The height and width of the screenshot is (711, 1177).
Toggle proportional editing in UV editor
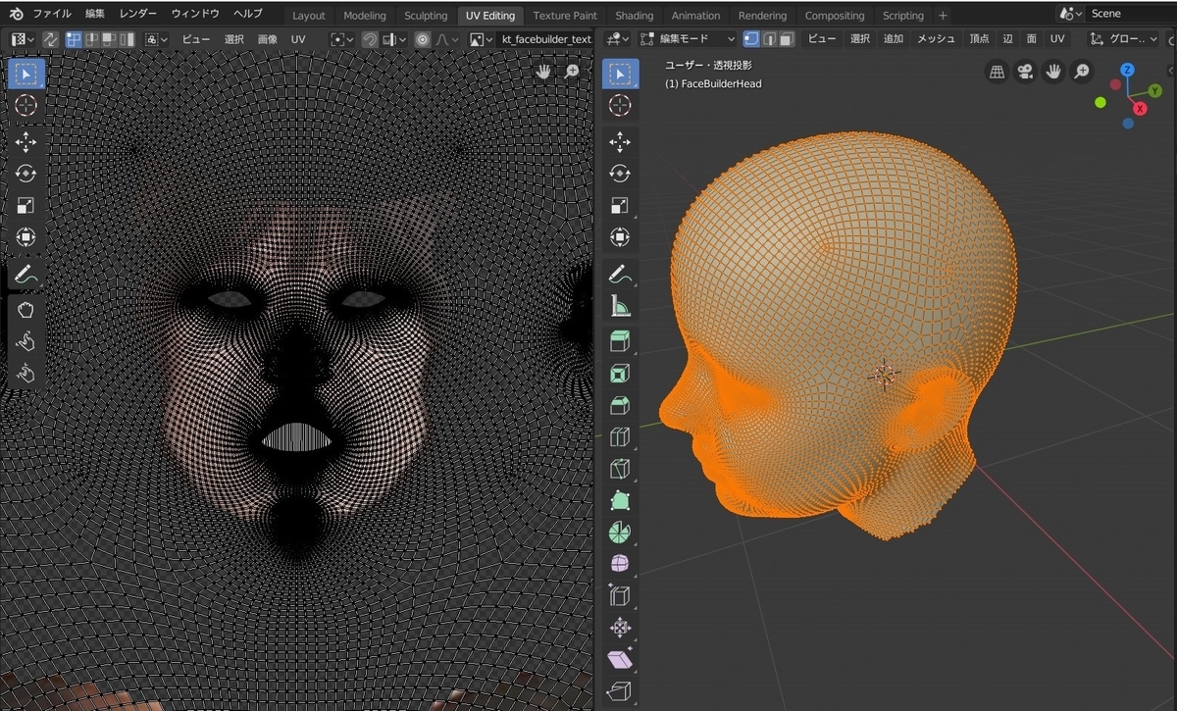tap(423, 39)
